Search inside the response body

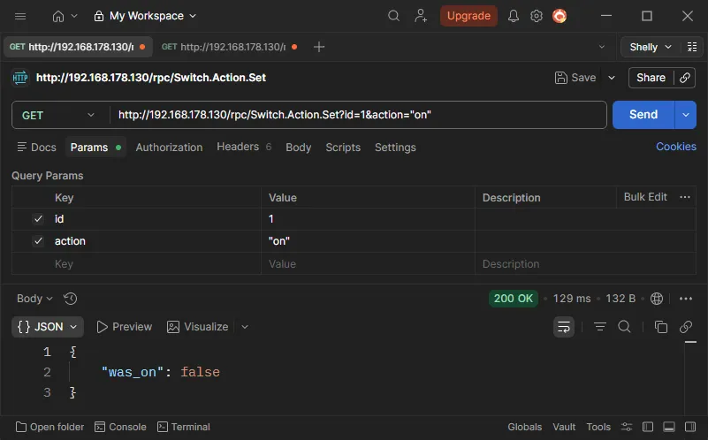tap(624, 327)
